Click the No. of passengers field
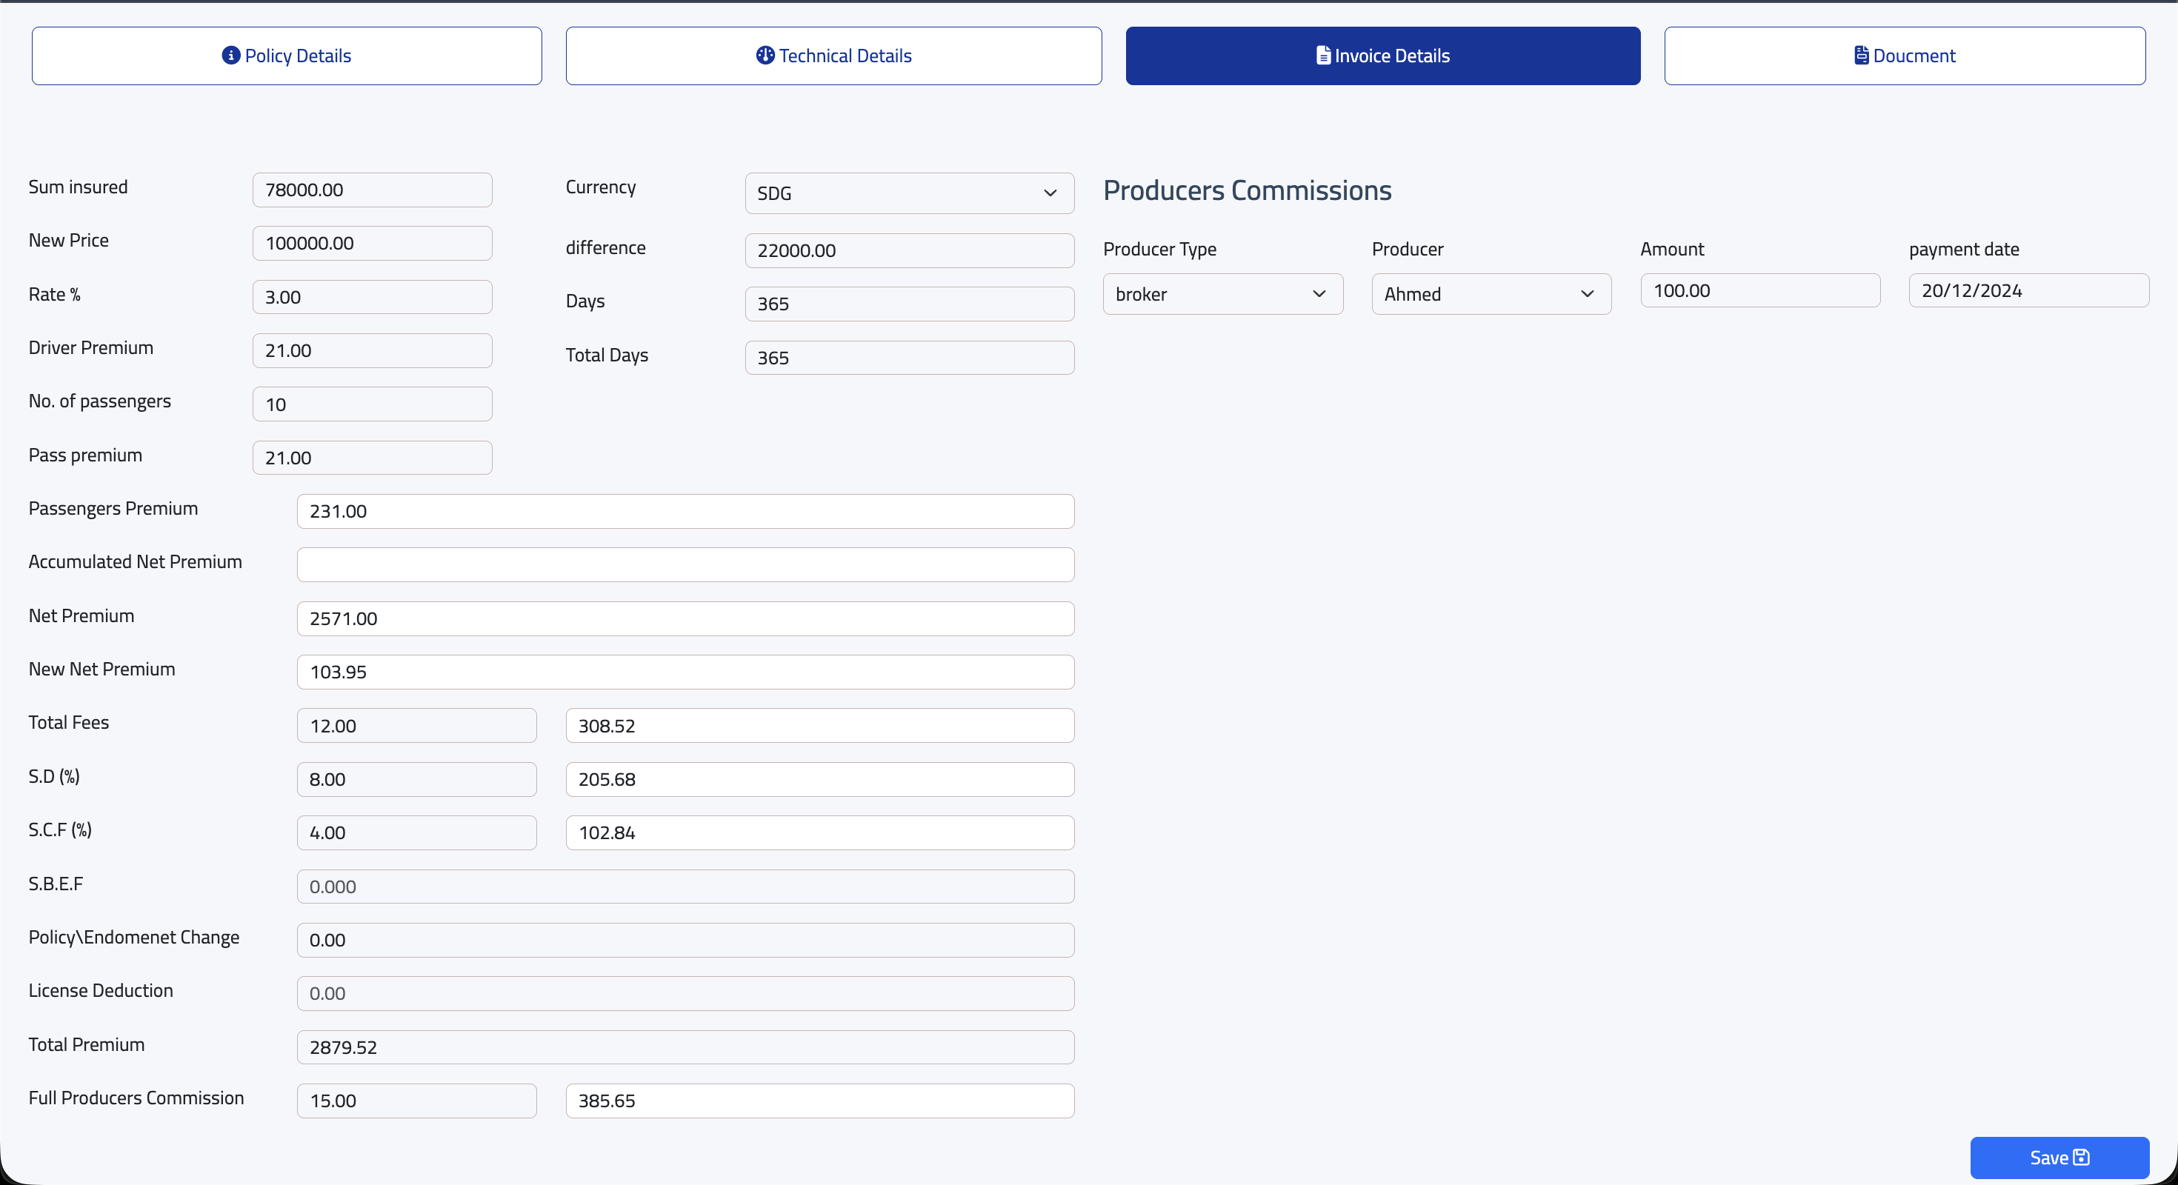 [372, 404]
